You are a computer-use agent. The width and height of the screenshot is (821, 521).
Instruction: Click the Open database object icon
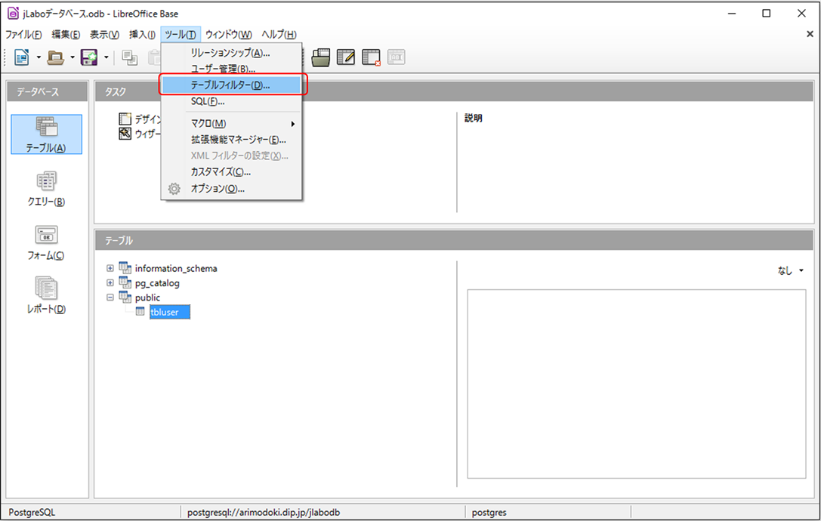tap(320, 57)
